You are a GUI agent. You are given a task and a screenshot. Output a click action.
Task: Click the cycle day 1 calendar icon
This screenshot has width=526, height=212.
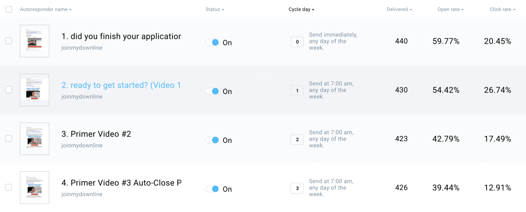pyautogui.click(x=297, y=90)
